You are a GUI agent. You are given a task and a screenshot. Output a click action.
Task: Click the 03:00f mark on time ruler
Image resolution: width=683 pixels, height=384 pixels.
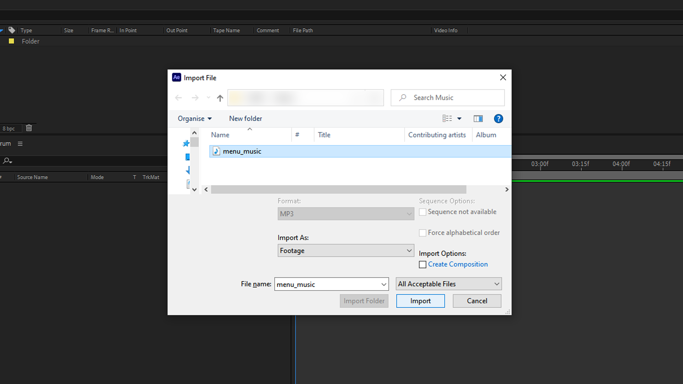[540, 164]
